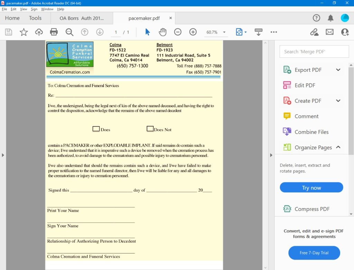
Task: Open the Sign menu
Action: click(34, 9)
